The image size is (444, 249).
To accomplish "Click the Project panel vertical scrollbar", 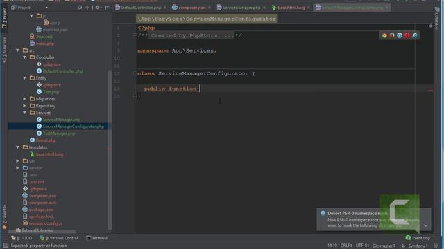I will 110,149.
